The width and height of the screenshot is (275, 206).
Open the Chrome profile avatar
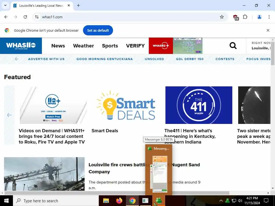(259, 17)
